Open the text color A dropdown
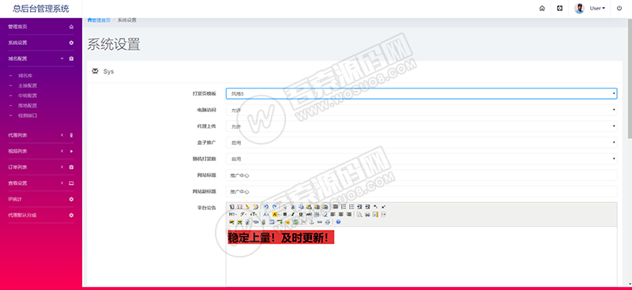This screenshot has width=632, height=290. [265, 214]
